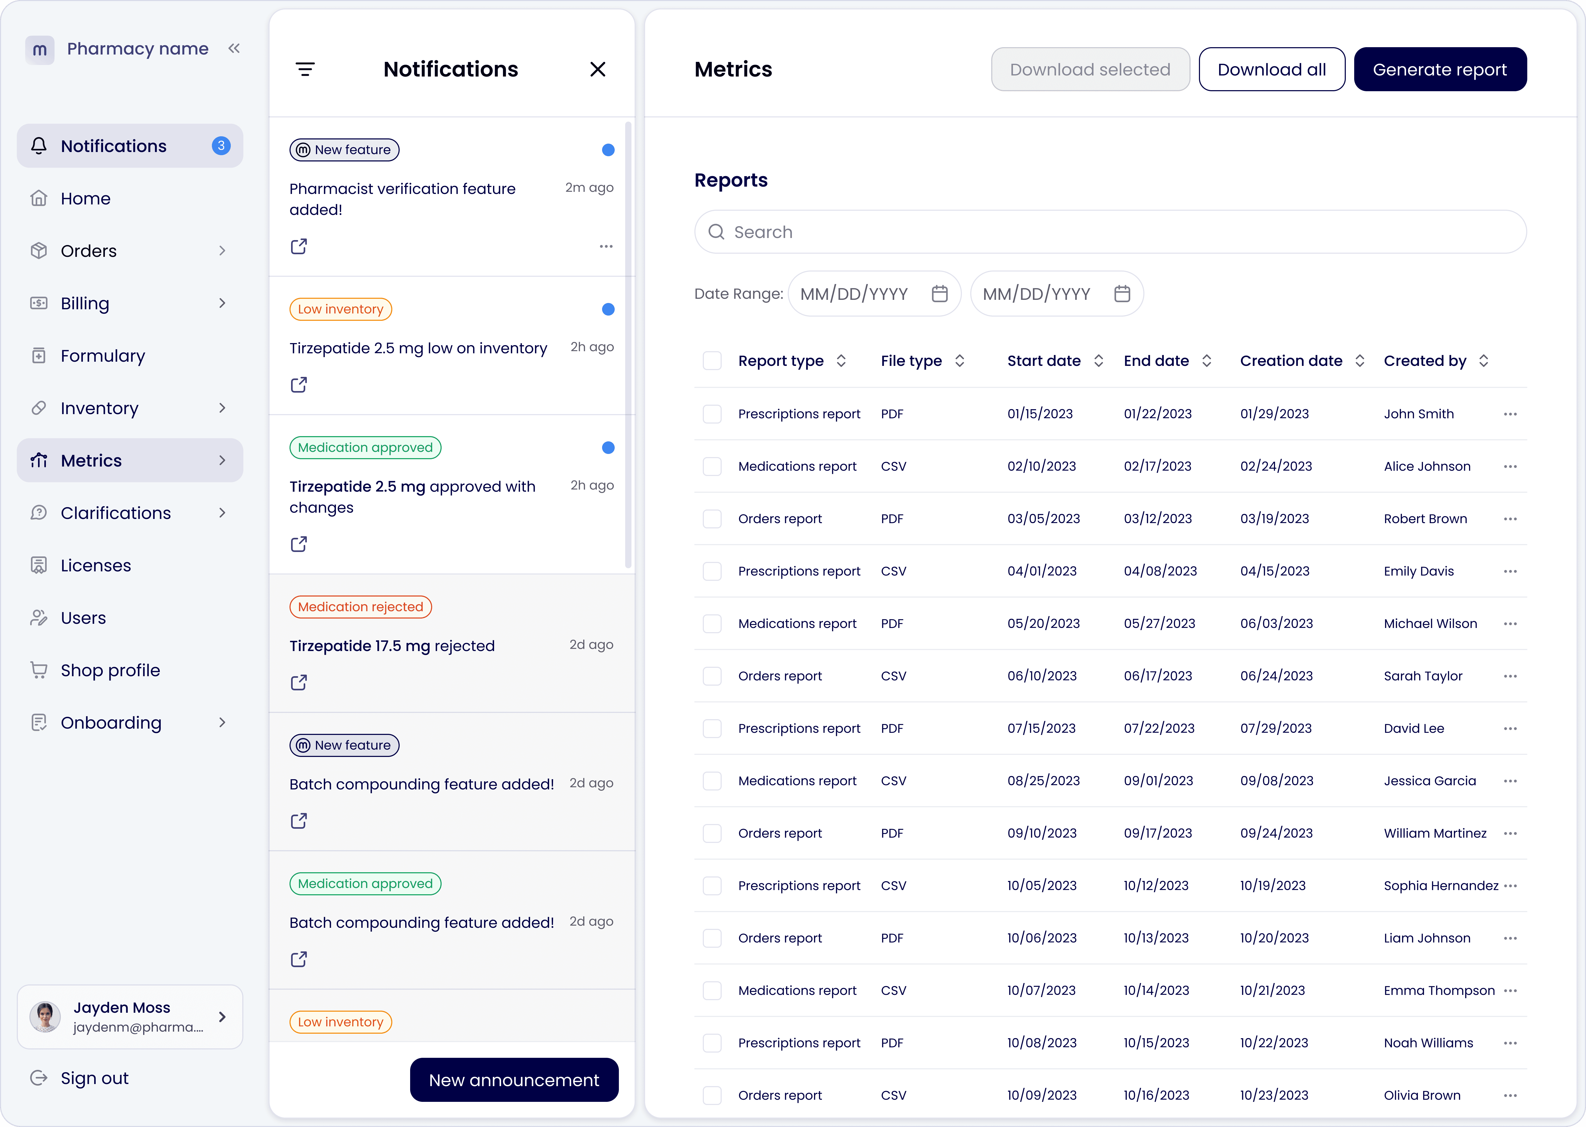Open more options for Pharmacist verification notification

click(606, 246)
